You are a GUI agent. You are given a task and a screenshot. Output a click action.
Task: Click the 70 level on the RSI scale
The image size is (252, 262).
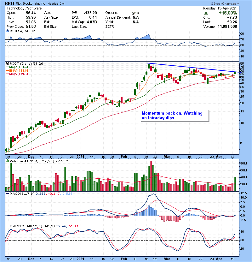pyautogui.click(x=242, y=39)
